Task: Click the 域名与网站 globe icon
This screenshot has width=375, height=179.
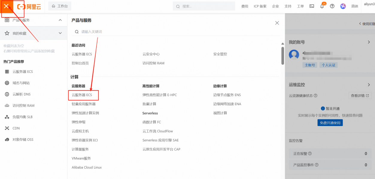Action: coord(7,83)
